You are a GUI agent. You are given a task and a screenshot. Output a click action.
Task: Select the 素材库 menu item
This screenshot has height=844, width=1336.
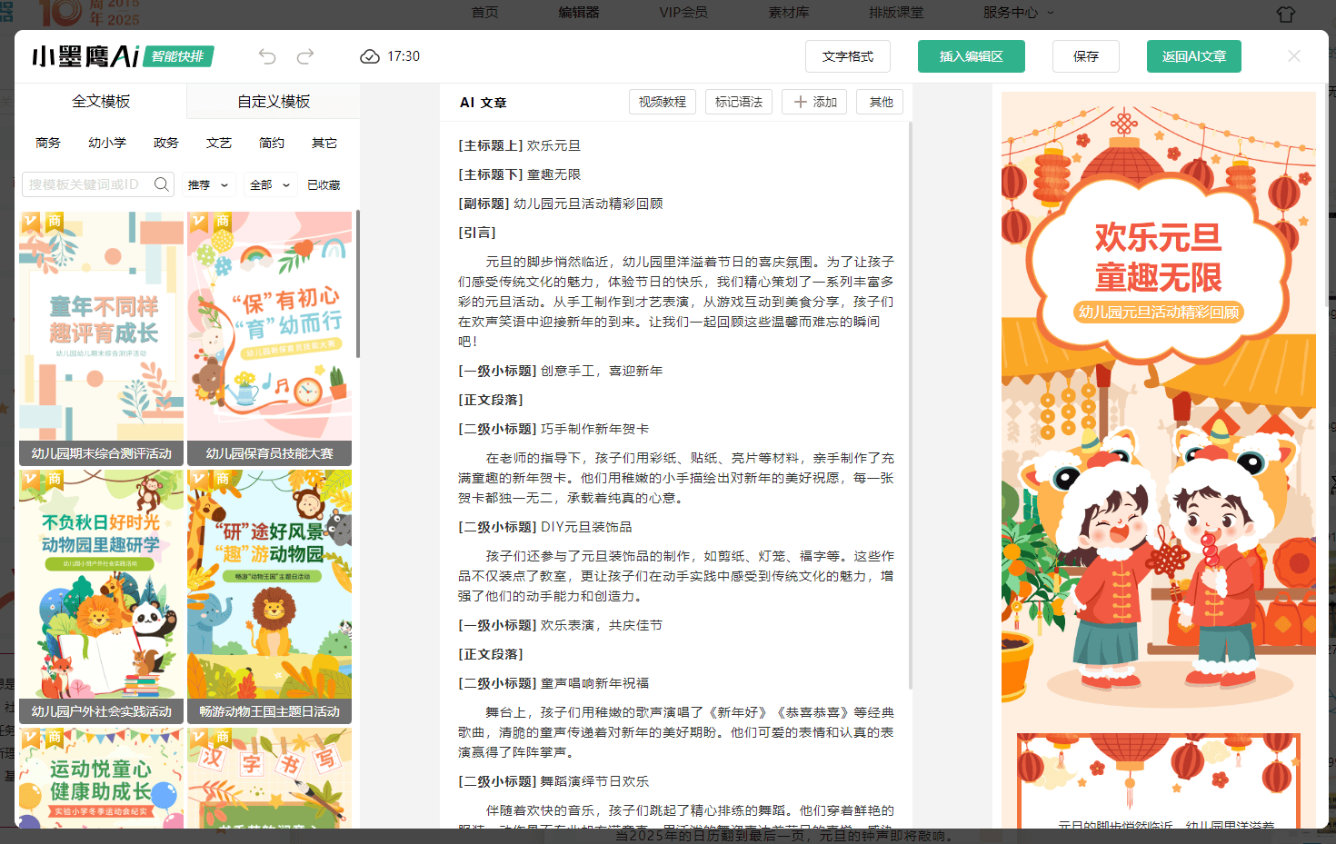(x=789, y=12)
